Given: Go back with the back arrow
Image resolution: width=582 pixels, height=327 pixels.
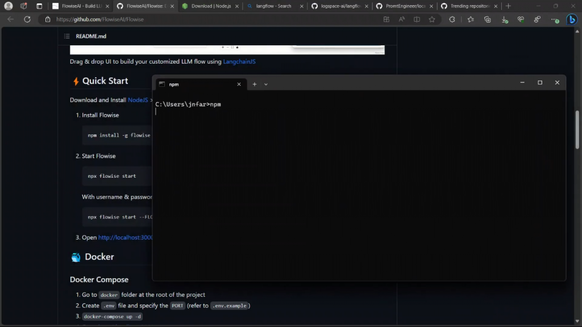Looking at the screenshot, I should point(10,19).
